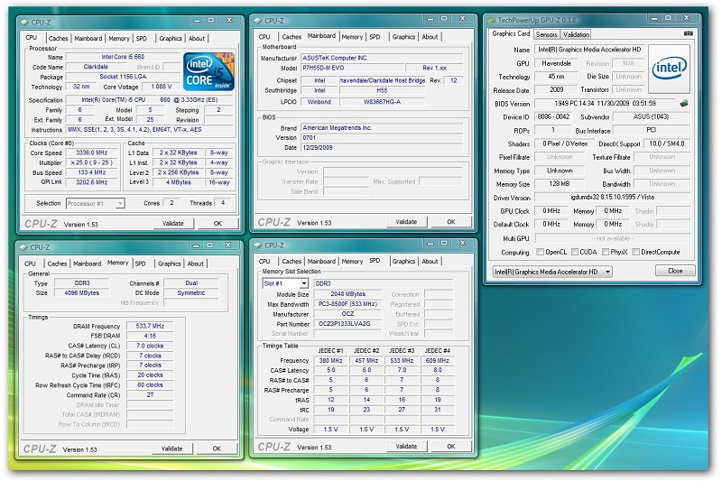Click the motherboard Model P7H55D-M EVO value
Viewport: 722px width, 481px height.
pyautogui.click(x=352, y=68)
